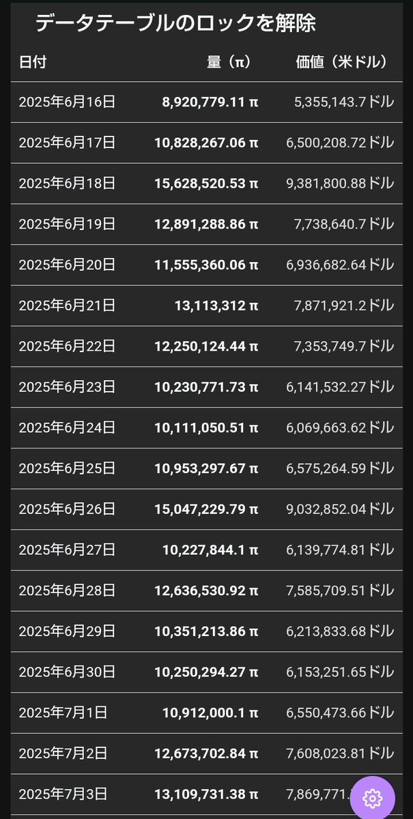Screen dimensions: 413x819
Task: Select the 2025年6月25日 row date
Action: click(x=67, y=468)
